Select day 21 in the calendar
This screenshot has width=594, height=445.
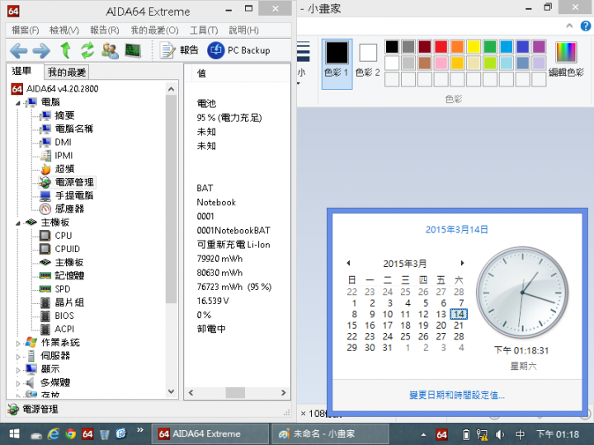click(x=459, y=326)
